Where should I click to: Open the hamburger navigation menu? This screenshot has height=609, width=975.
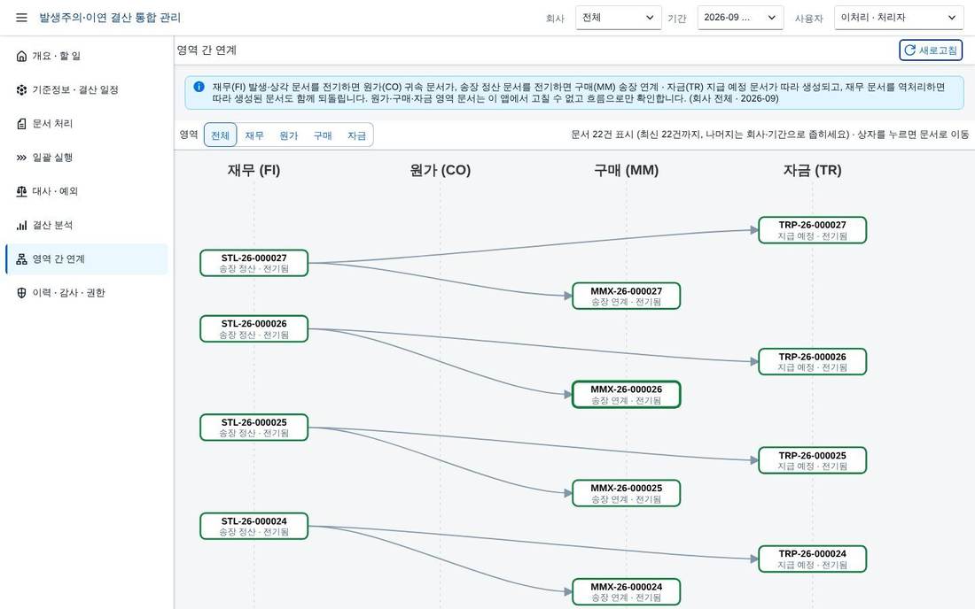click(x=21, y=18)
